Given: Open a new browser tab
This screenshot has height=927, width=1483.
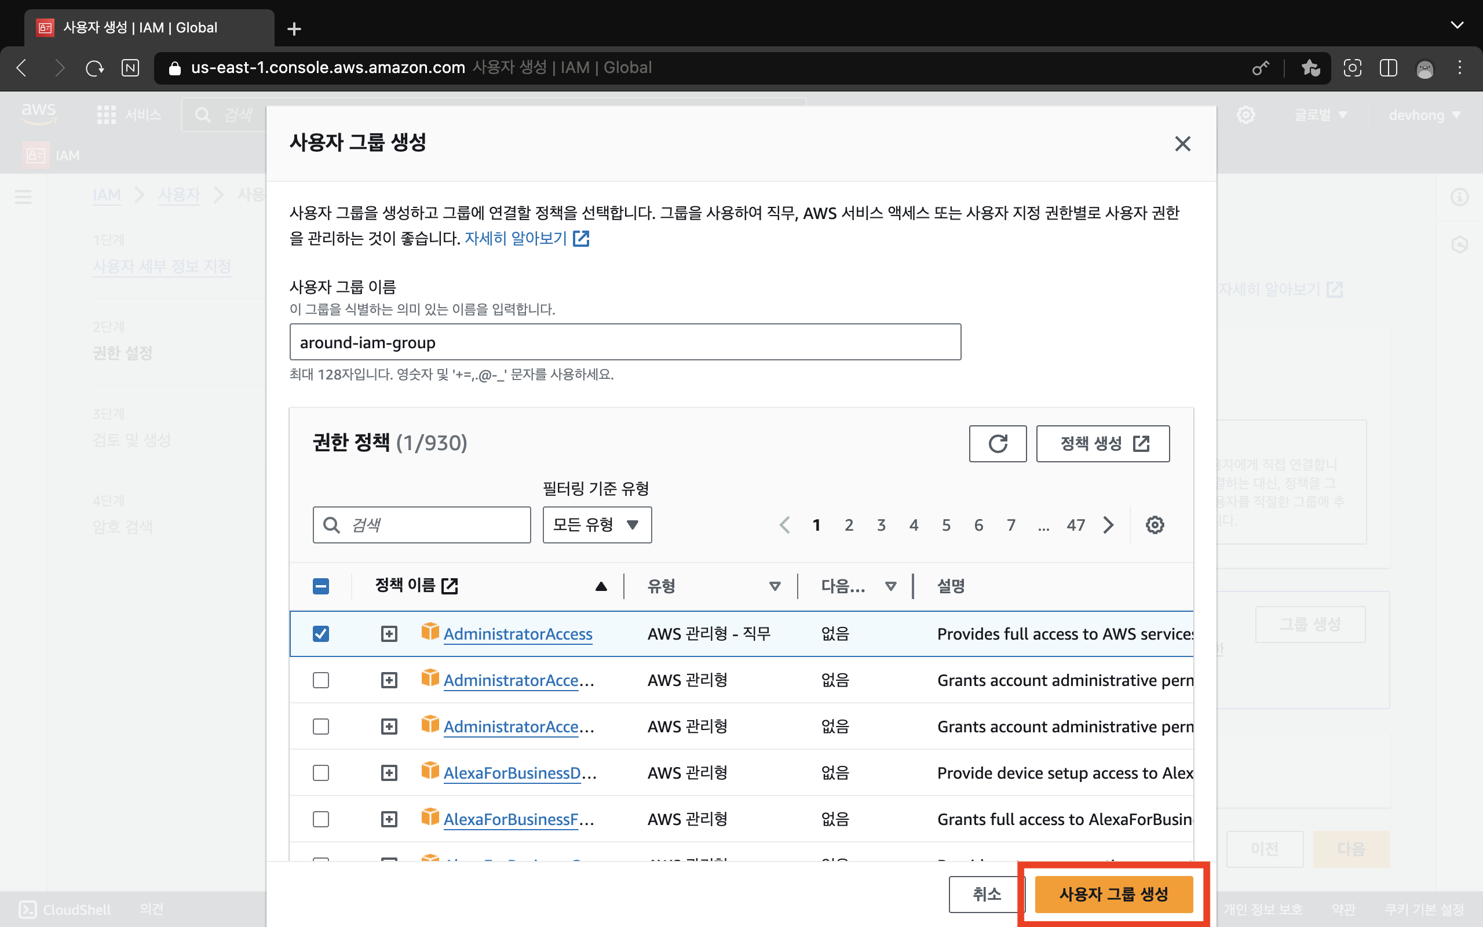Looking at the screenshot, I should (x=294, y=28).
